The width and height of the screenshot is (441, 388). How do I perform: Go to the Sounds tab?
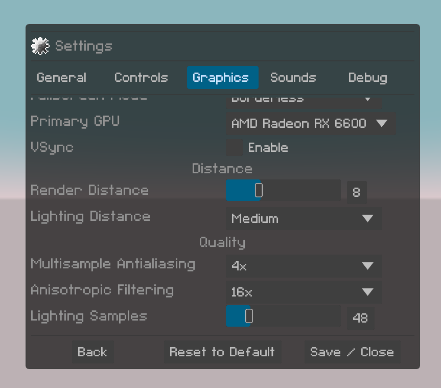(x=293, y=78)
